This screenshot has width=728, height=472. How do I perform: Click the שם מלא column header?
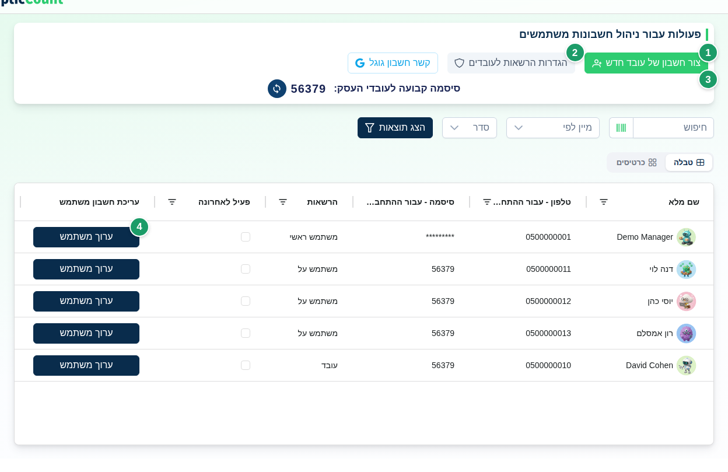click(684, 202)
